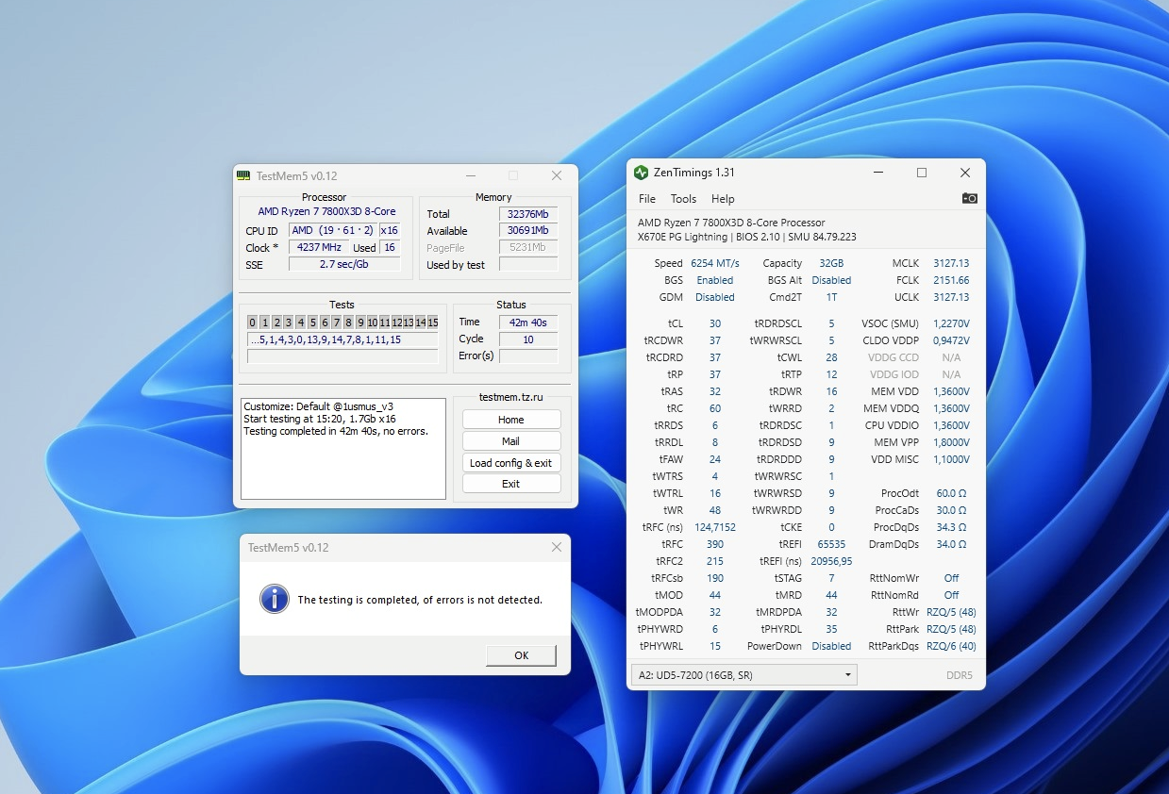
Task: Click the DDR5 label in ZenTimings
Action: pyautogui.click(x=959, y=675)
